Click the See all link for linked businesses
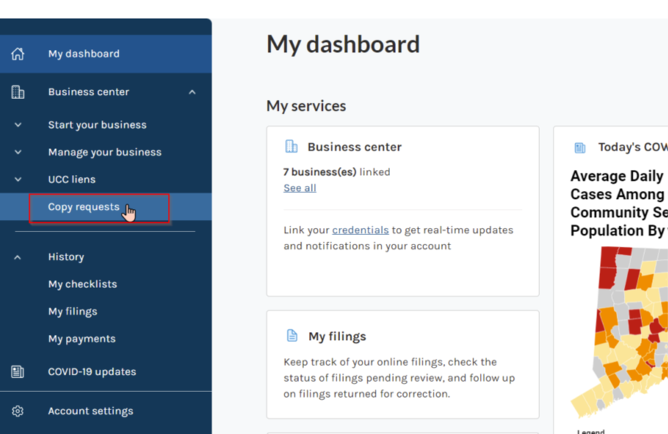This screenshot has height=434, width=668. click(x=299, y=187)
